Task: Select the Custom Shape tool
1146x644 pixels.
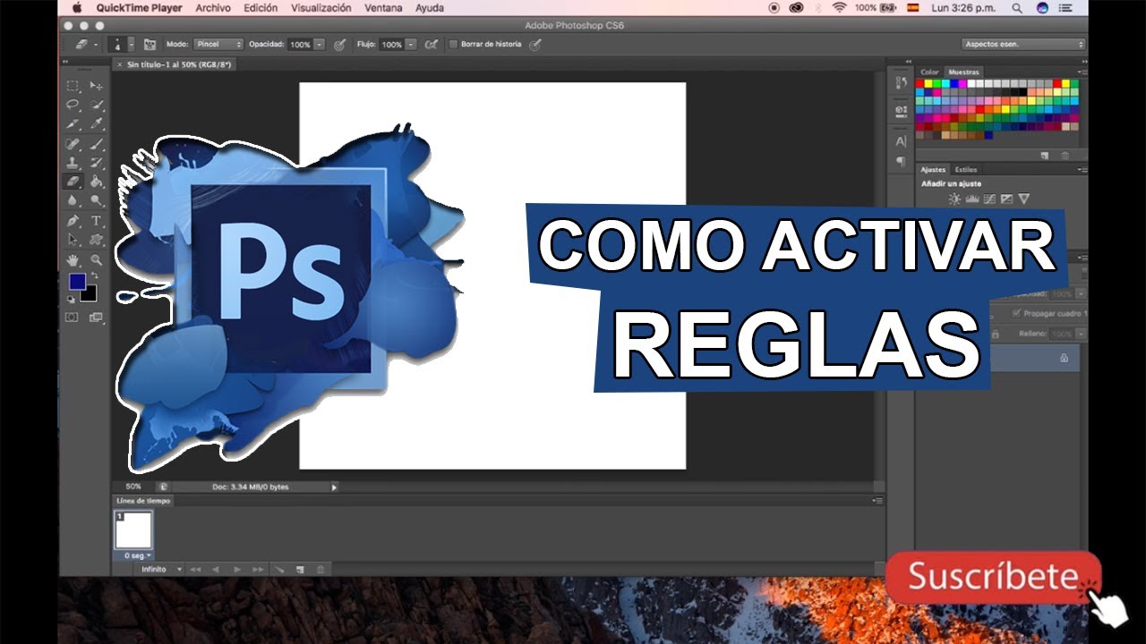Action: coord(96,240)
